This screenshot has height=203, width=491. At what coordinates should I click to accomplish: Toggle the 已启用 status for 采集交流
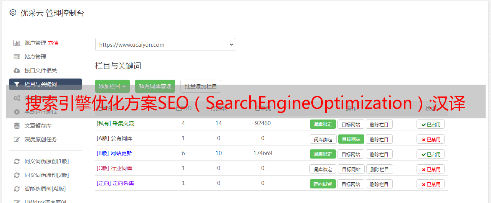click(x=430, y=124)
